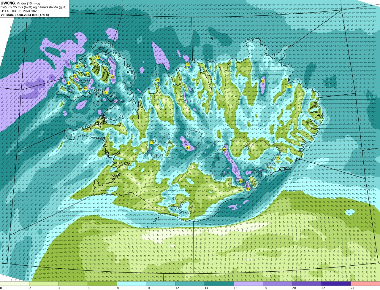Click the yellow gust label reading 30
Screen dimensions: 380x290
point(87,74)
